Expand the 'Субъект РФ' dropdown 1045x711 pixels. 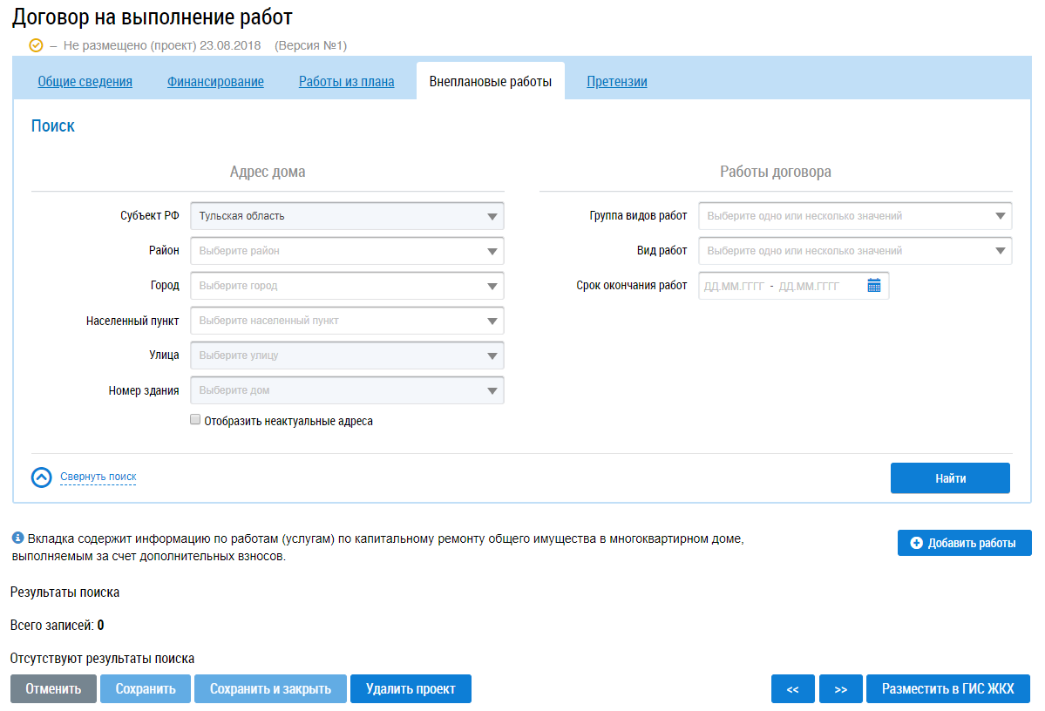click(x=492, y=216)
